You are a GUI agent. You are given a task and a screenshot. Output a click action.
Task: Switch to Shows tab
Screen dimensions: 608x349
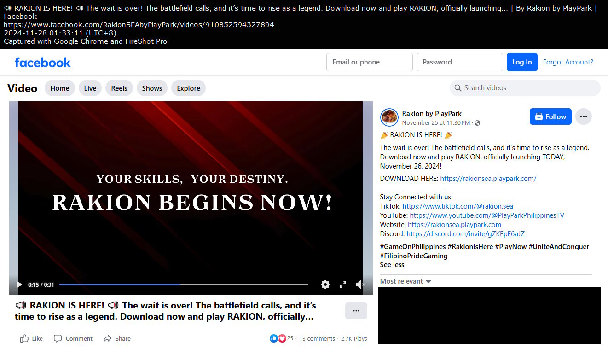[152, 88]
